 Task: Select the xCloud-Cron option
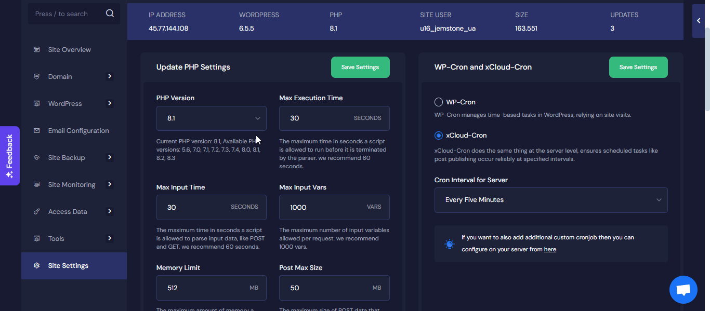[438, 135]
